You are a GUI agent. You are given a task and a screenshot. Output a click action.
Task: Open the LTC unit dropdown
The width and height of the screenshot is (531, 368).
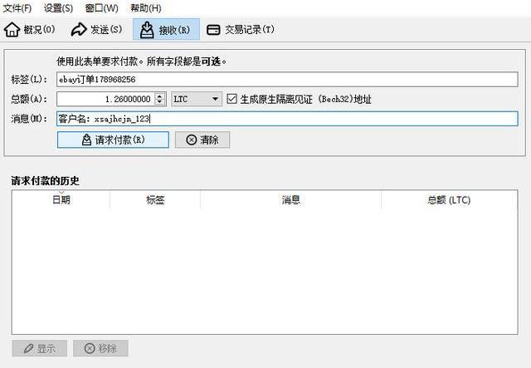pyautogui.click(x=197, y=99)
